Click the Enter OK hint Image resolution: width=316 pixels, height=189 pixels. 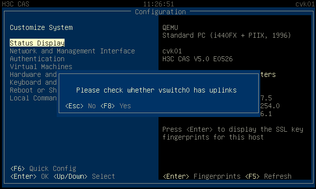(29, 176)
